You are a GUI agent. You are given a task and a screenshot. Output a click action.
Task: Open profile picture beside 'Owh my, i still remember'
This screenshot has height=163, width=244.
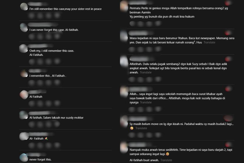[x=23, y=48]
